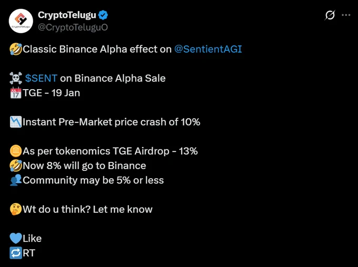Click the skull and crossbones emoji
The image size is (358, 267).
pyautogui.click(x=16, y=78)
